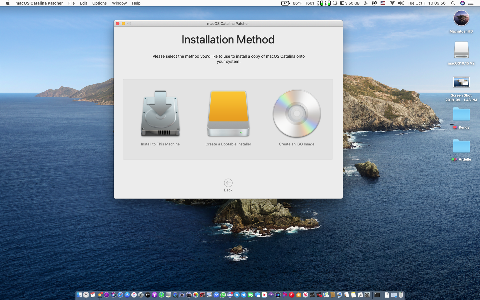Open QuickTime Player from the Dock
This screenshot has height=300, width=480.
click(175, 295)
